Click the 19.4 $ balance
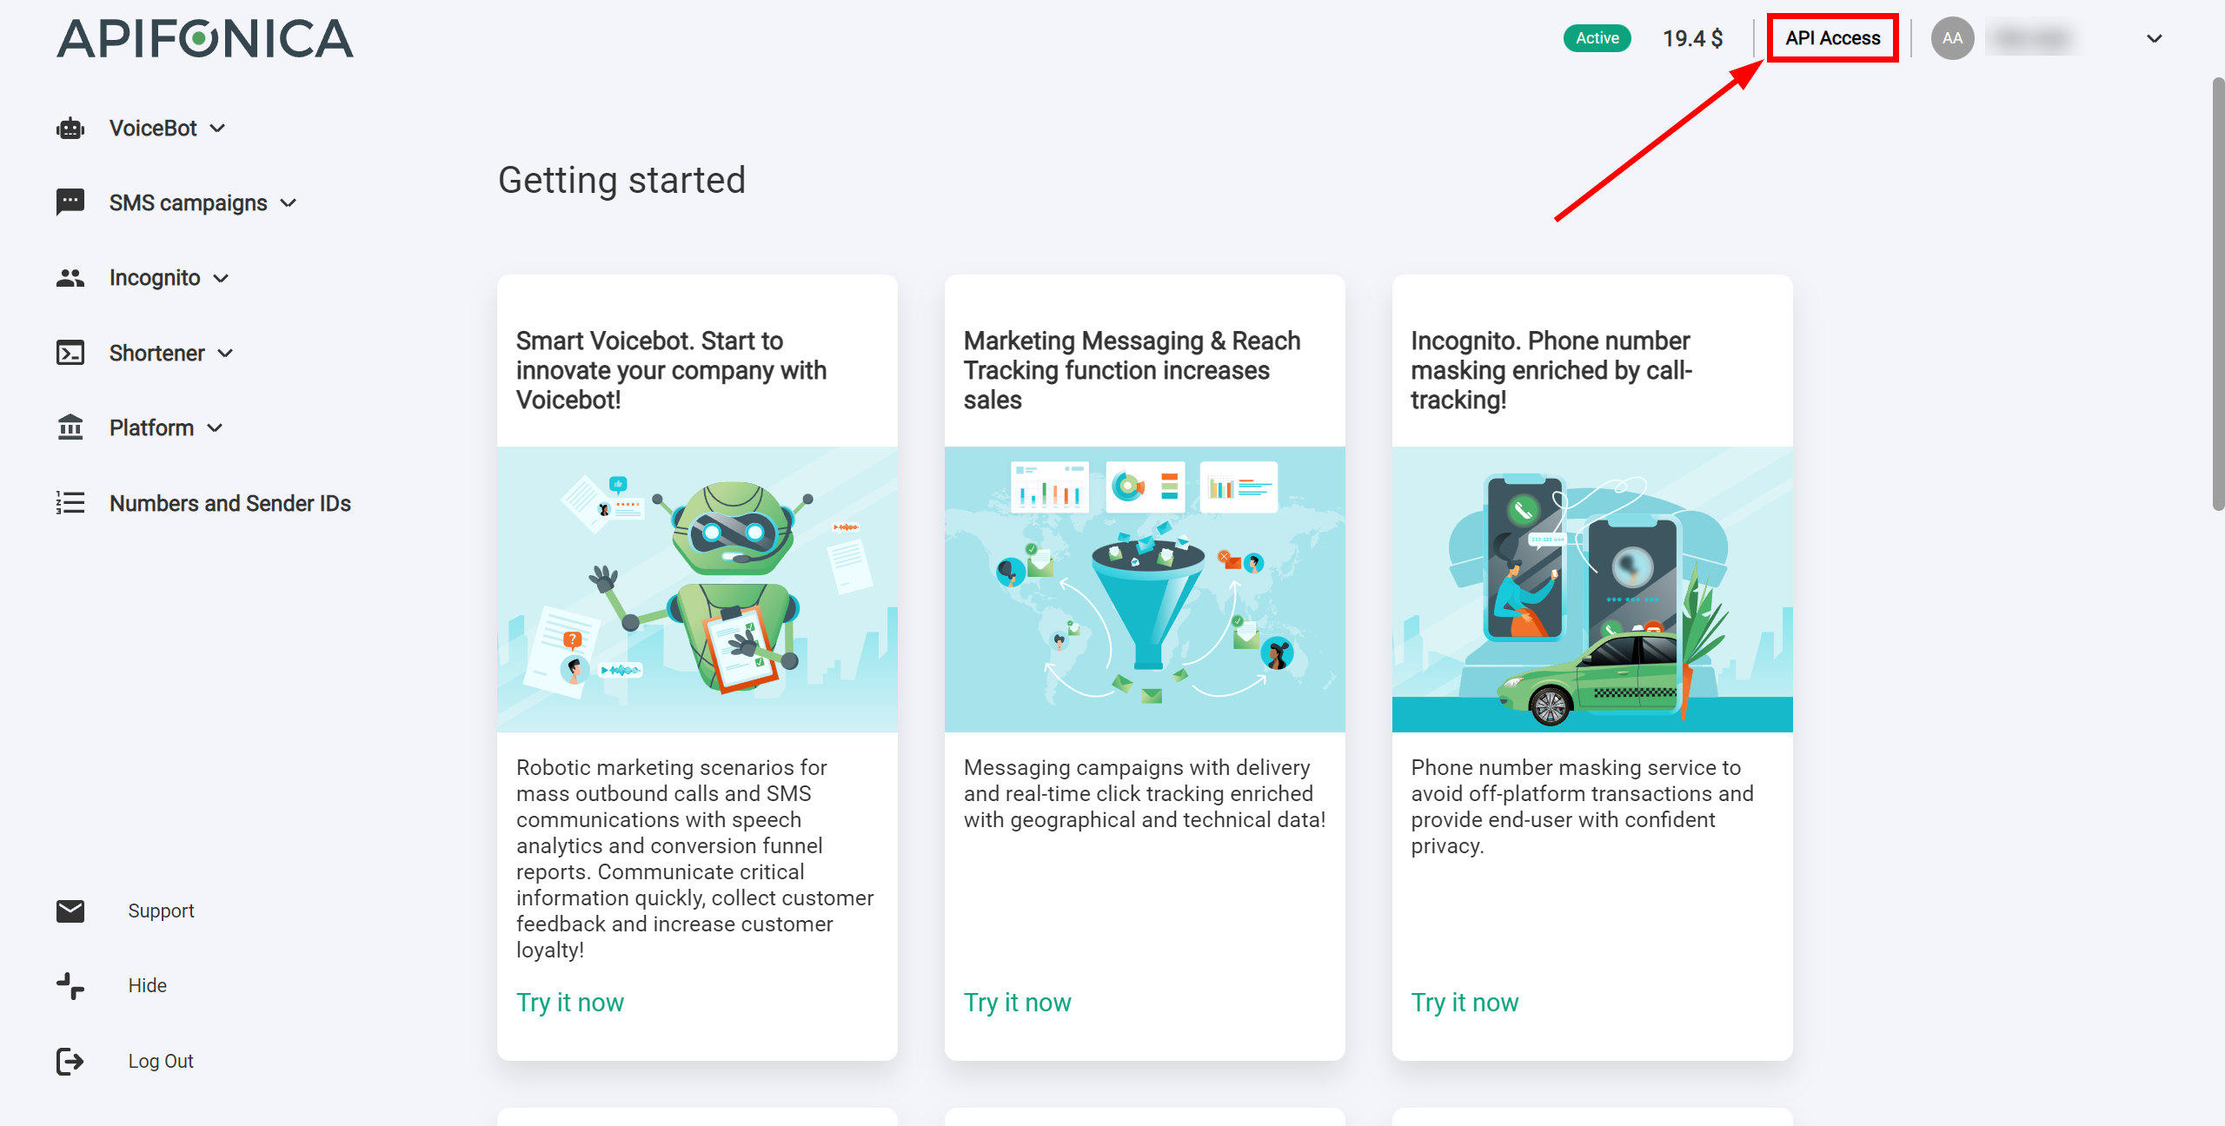 coord(1692,38)
